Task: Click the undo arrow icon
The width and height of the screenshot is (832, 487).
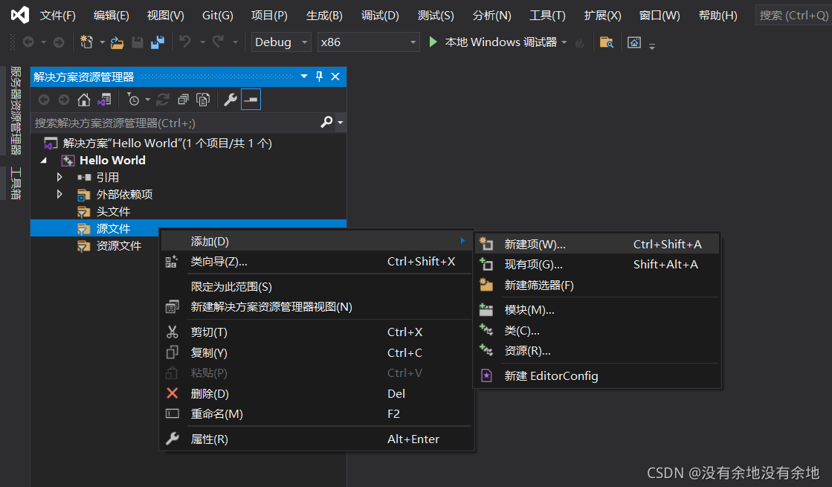Action: [185, 42]
